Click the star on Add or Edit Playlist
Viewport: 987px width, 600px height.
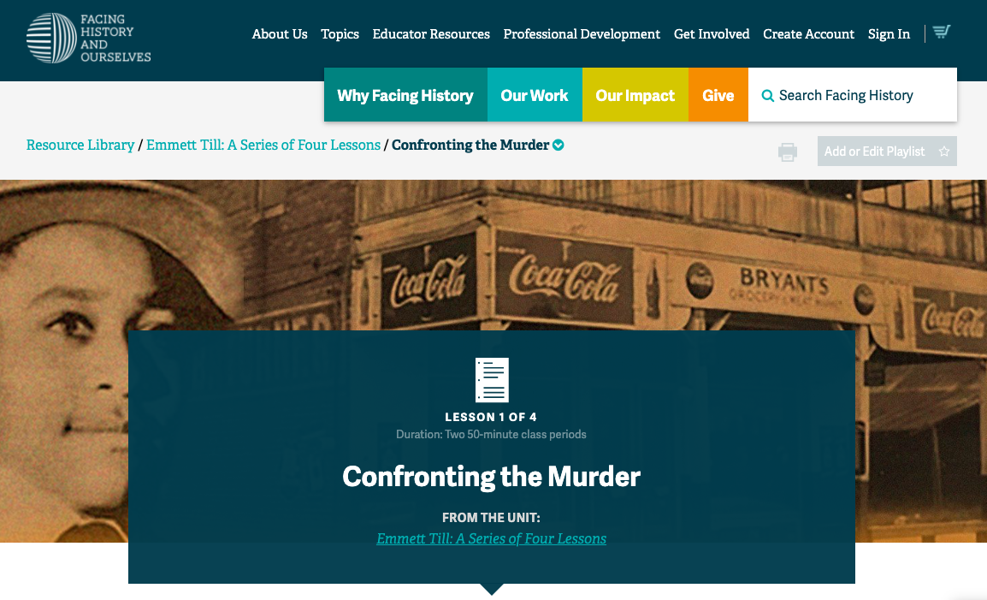946,151
